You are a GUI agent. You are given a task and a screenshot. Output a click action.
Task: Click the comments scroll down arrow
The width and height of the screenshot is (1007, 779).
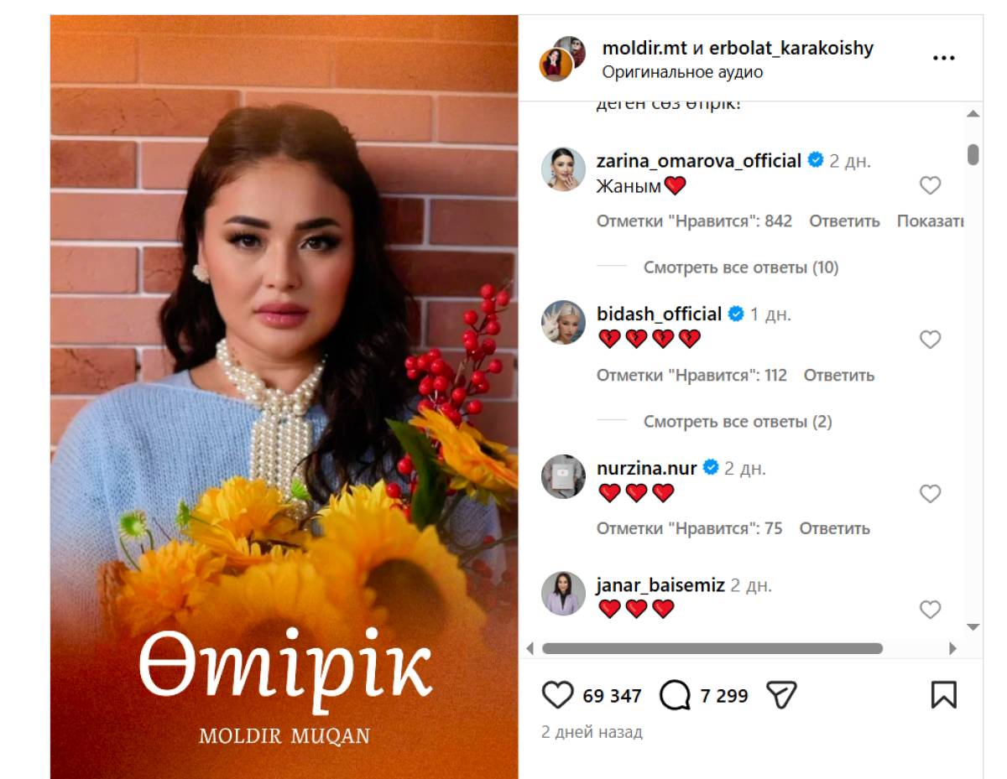tap(973, 627)
